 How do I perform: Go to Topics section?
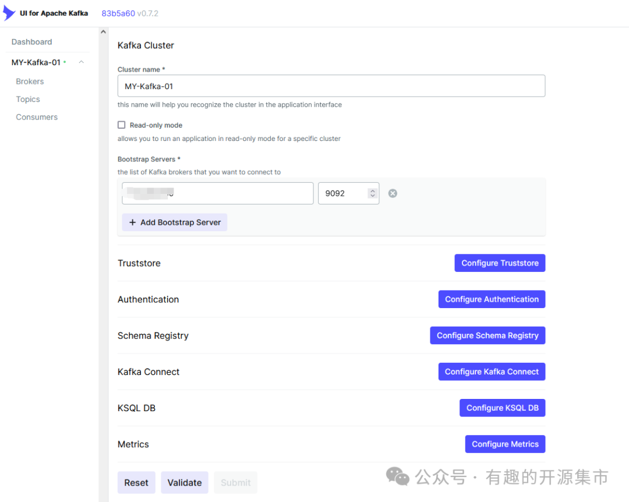pyautogui.click(x=28, y=99)
